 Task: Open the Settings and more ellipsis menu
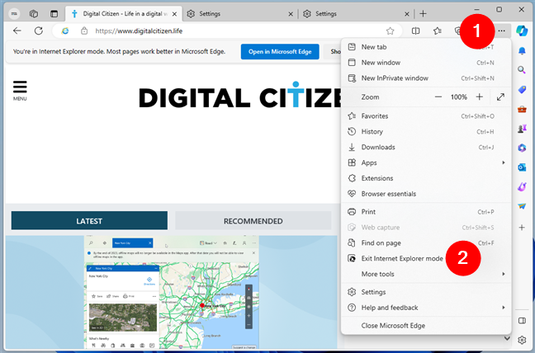pyautogui.click(x=500, y=31)
